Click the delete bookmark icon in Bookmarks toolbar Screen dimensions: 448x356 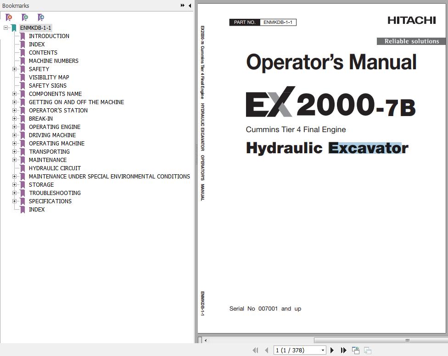point(9,18)
